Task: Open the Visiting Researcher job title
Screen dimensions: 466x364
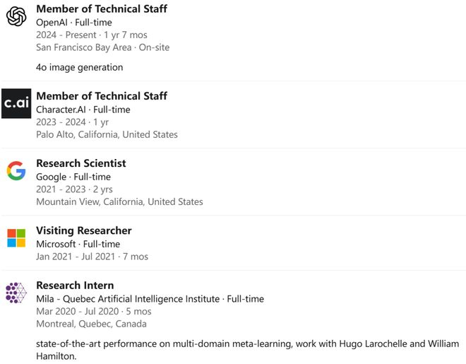Action: pos(84,230)
